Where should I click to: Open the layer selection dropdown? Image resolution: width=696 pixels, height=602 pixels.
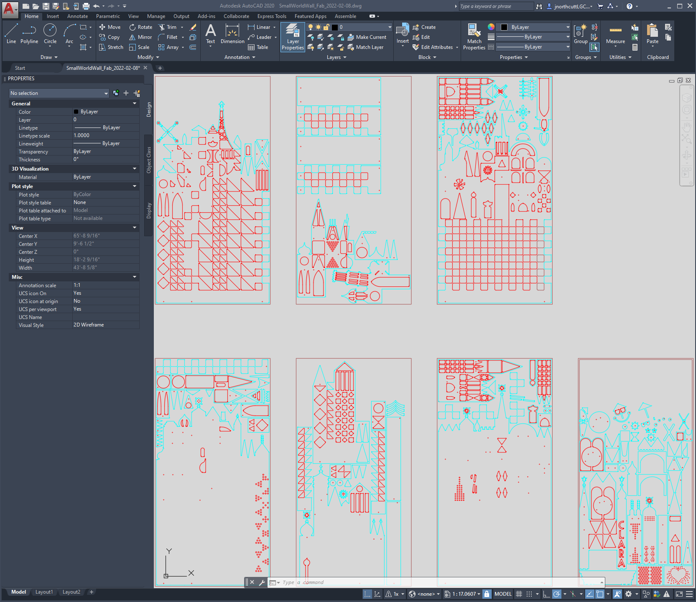(x=389, y=27)
